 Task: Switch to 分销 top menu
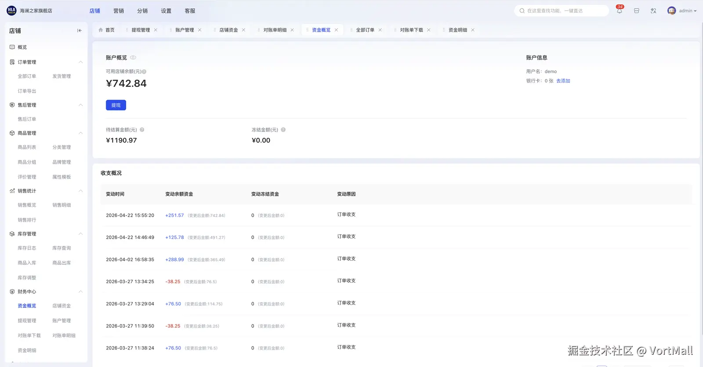pos(142,11)
